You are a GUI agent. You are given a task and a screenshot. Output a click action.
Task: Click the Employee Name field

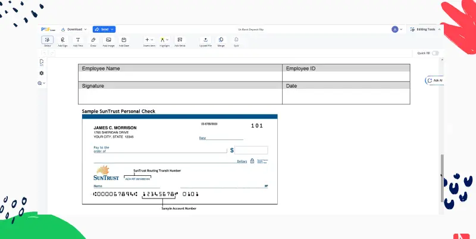(180, 76)
